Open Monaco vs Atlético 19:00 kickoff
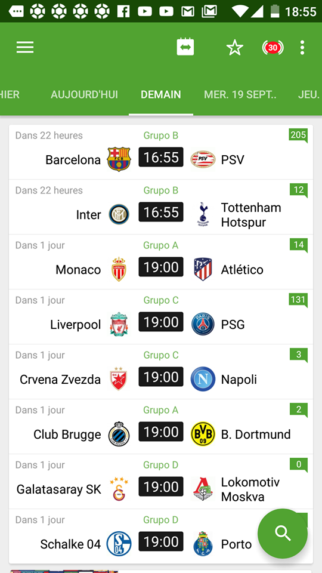Viewport: 322px width, 573px height. (x=161, y=267)
